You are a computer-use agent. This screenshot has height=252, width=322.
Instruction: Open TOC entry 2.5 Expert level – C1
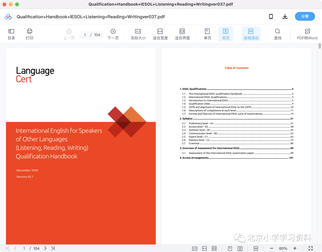pos(238,137)
